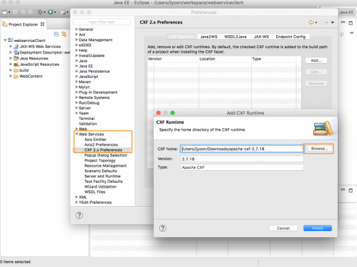
Task: Switch to the WSDL2Java tab
Action: 235,37
